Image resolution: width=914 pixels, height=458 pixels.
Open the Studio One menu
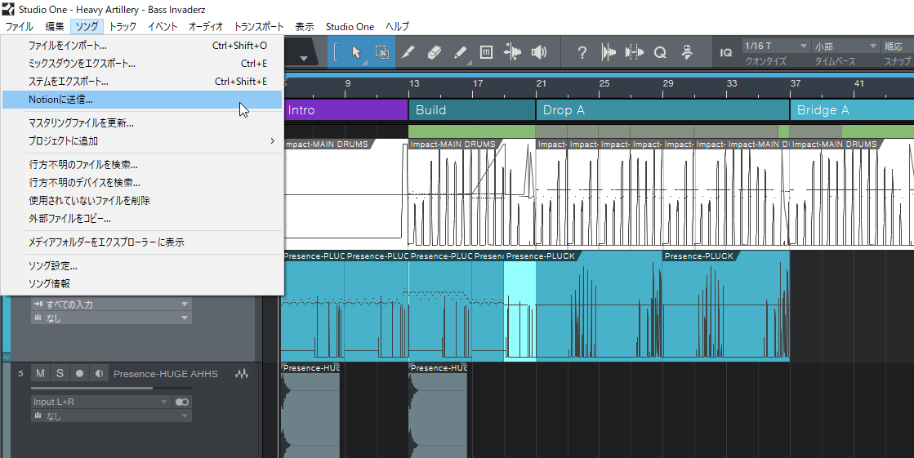coord(350,26)
